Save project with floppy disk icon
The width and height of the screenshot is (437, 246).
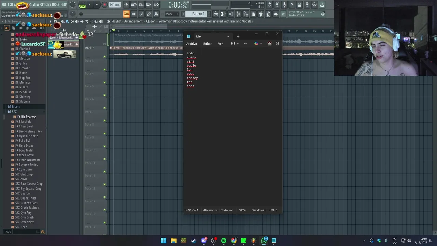(x=299, y=5)
